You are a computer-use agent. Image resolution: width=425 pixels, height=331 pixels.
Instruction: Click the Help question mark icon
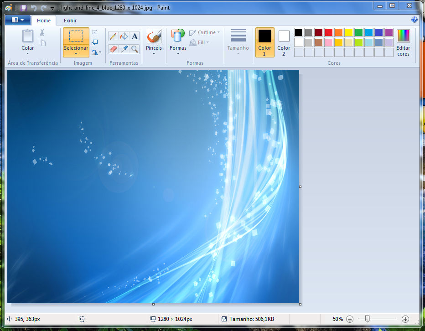point(415,20)
